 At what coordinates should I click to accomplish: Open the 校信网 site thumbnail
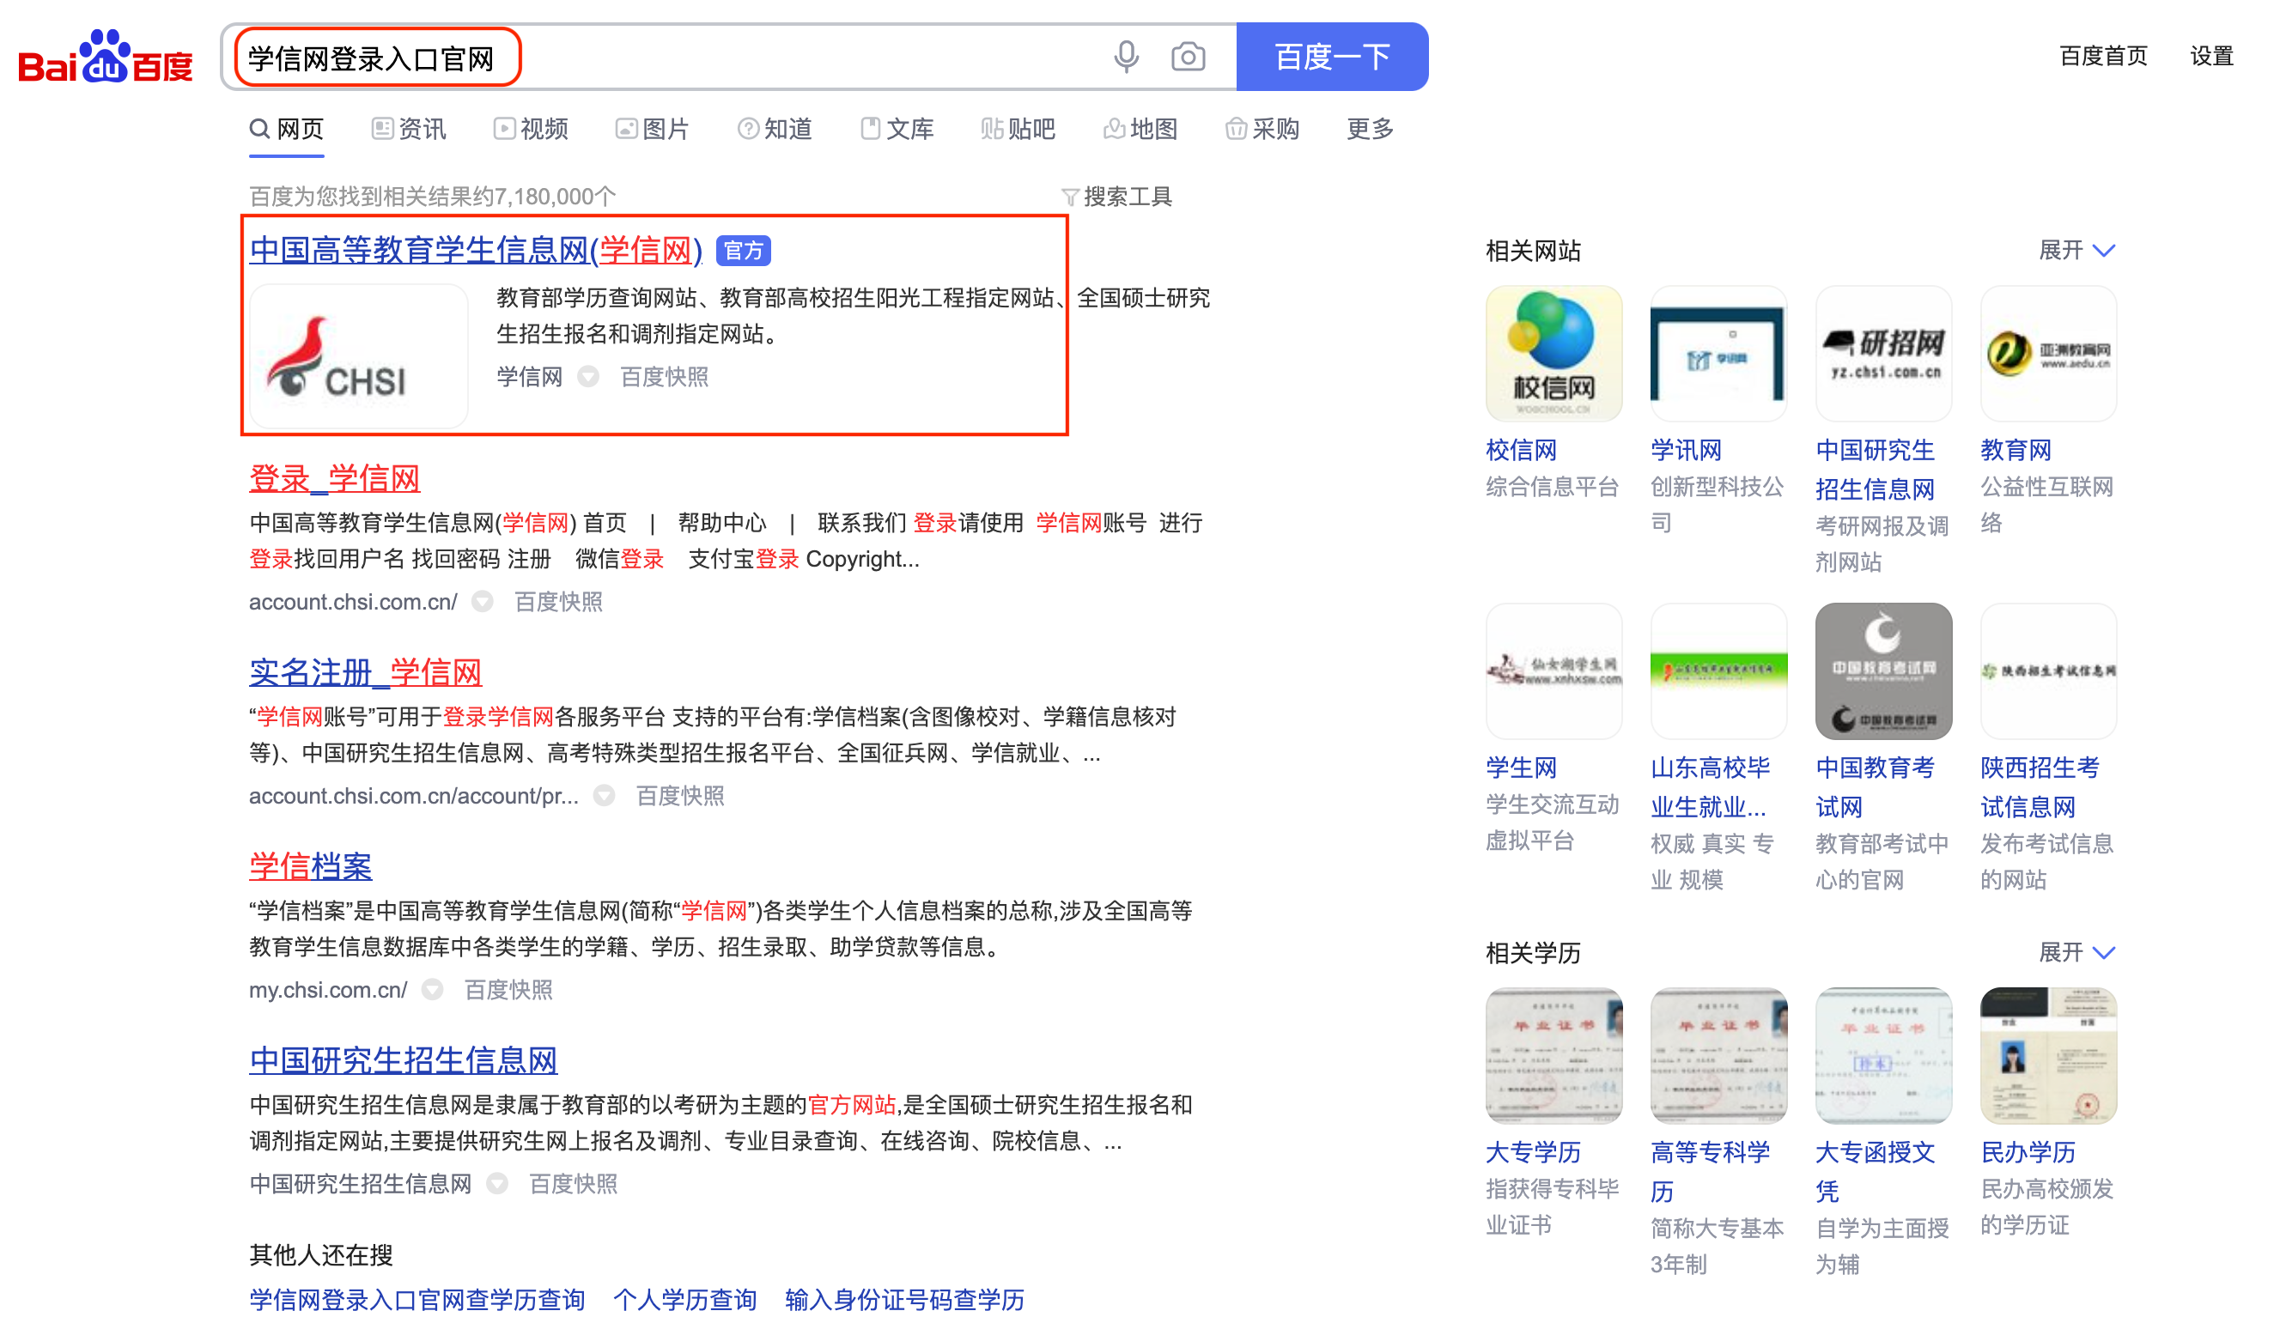1553,354
